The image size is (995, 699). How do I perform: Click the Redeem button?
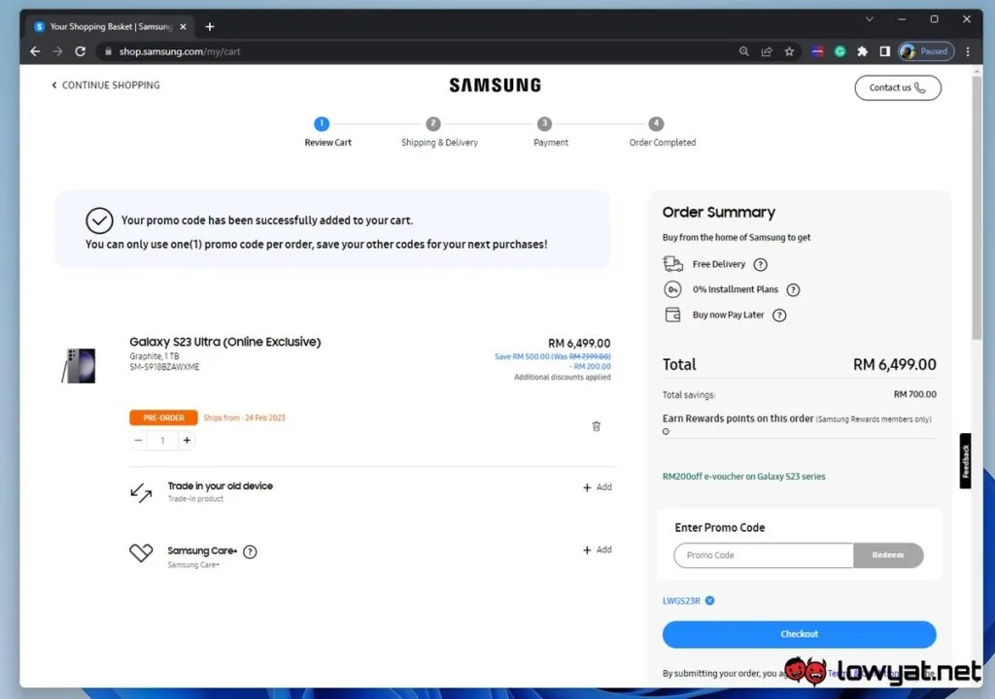coord(888,555)
